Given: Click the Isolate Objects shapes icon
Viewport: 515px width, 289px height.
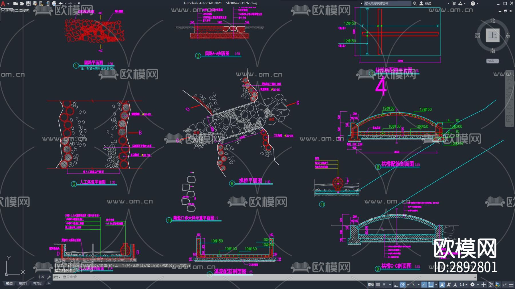Looking at the screenshot, I should [491, 284].
